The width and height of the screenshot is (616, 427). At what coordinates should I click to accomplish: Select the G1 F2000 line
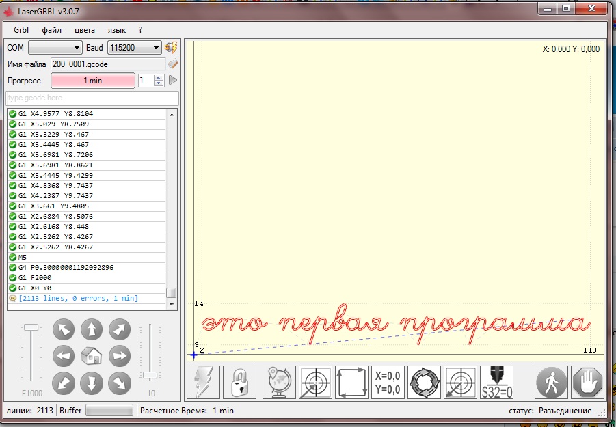coord(87,278)
